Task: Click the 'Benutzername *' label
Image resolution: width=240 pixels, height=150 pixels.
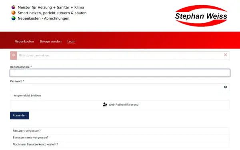Action: click(x=21, y=67)
